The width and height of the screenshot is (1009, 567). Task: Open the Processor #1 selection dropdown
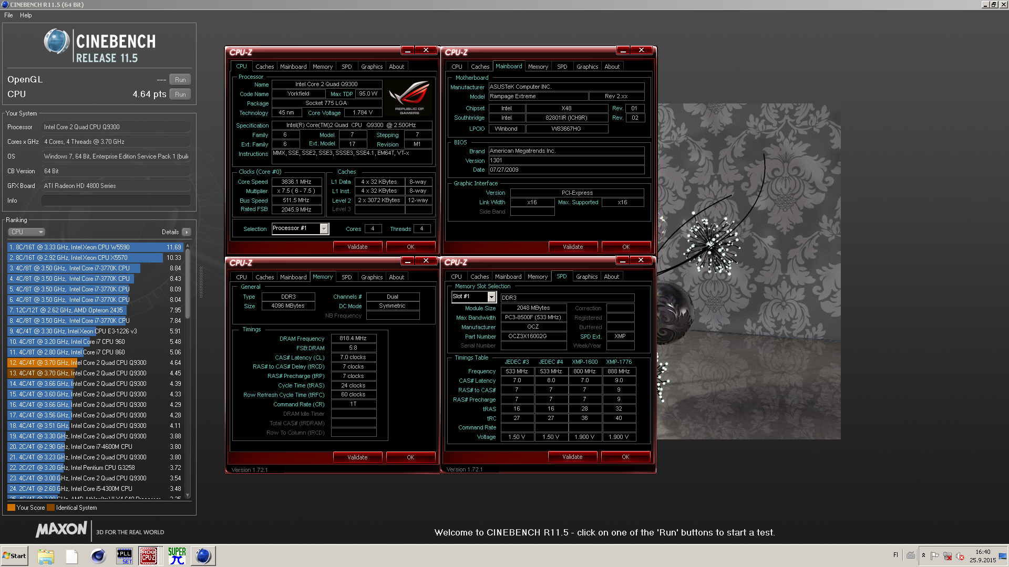[324, 228]
